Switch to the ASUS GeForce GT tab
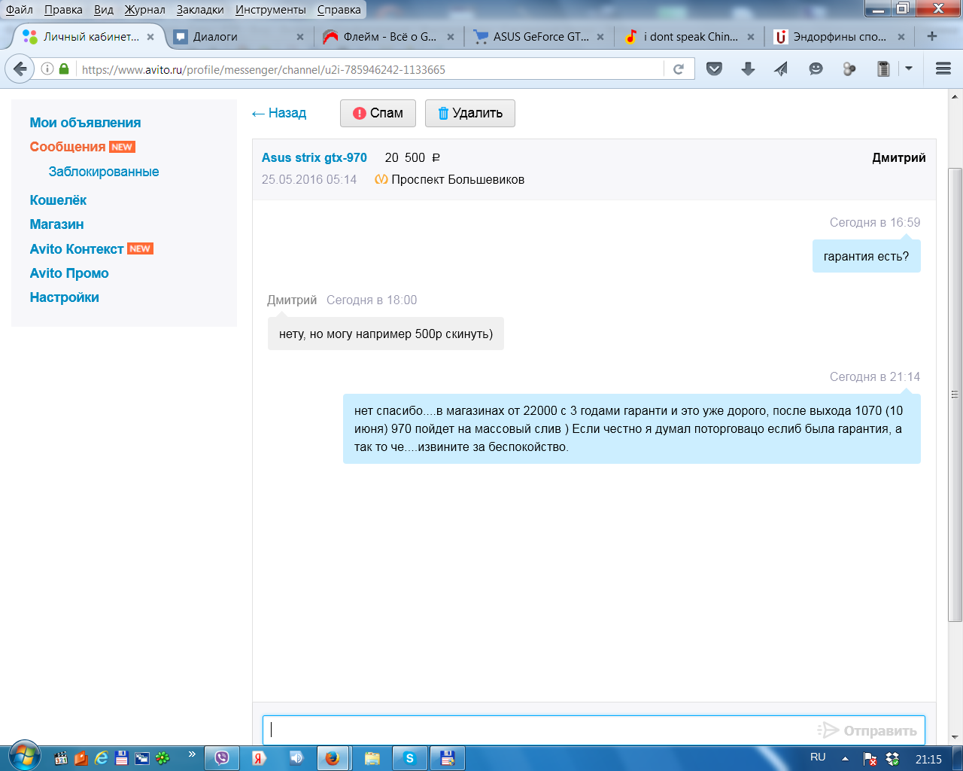Image resolution: width=963 pixels, height=771 pixels. tap(539, 37)
